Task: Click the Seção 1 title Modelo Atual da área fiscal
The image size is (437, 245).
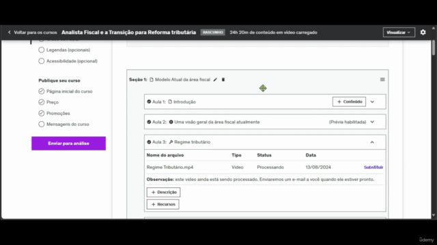Action: point(182,80)
